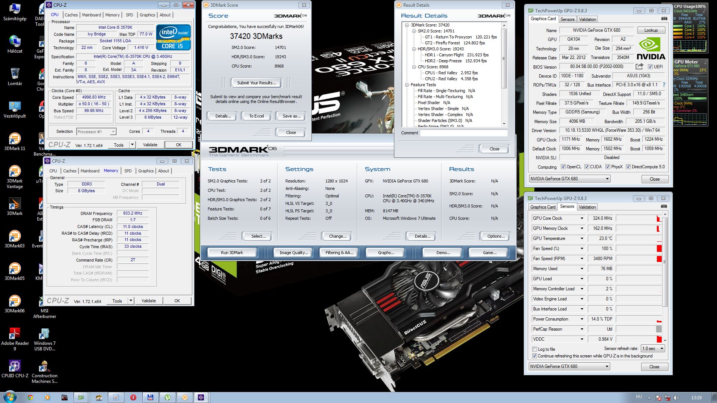
Task: Open Vezérlőpult control panel icon
Action: (15, 109)
